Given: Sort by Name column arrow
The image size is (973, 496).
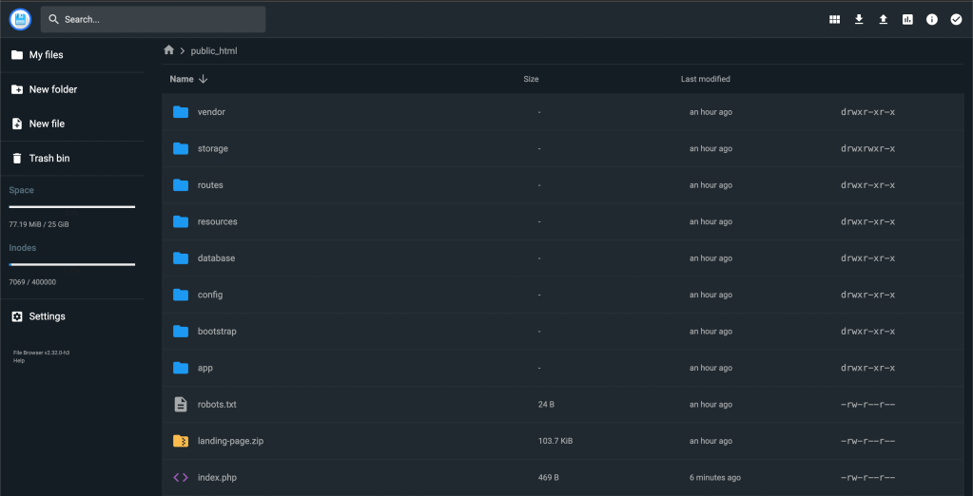Looking at the screenshot, I should [204, 80].
